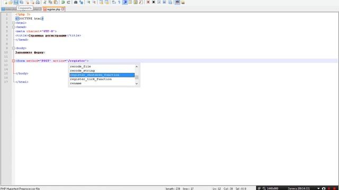
Task: Click the PHP Hypertext Preprocessor file status
Action: pos(20,189)
